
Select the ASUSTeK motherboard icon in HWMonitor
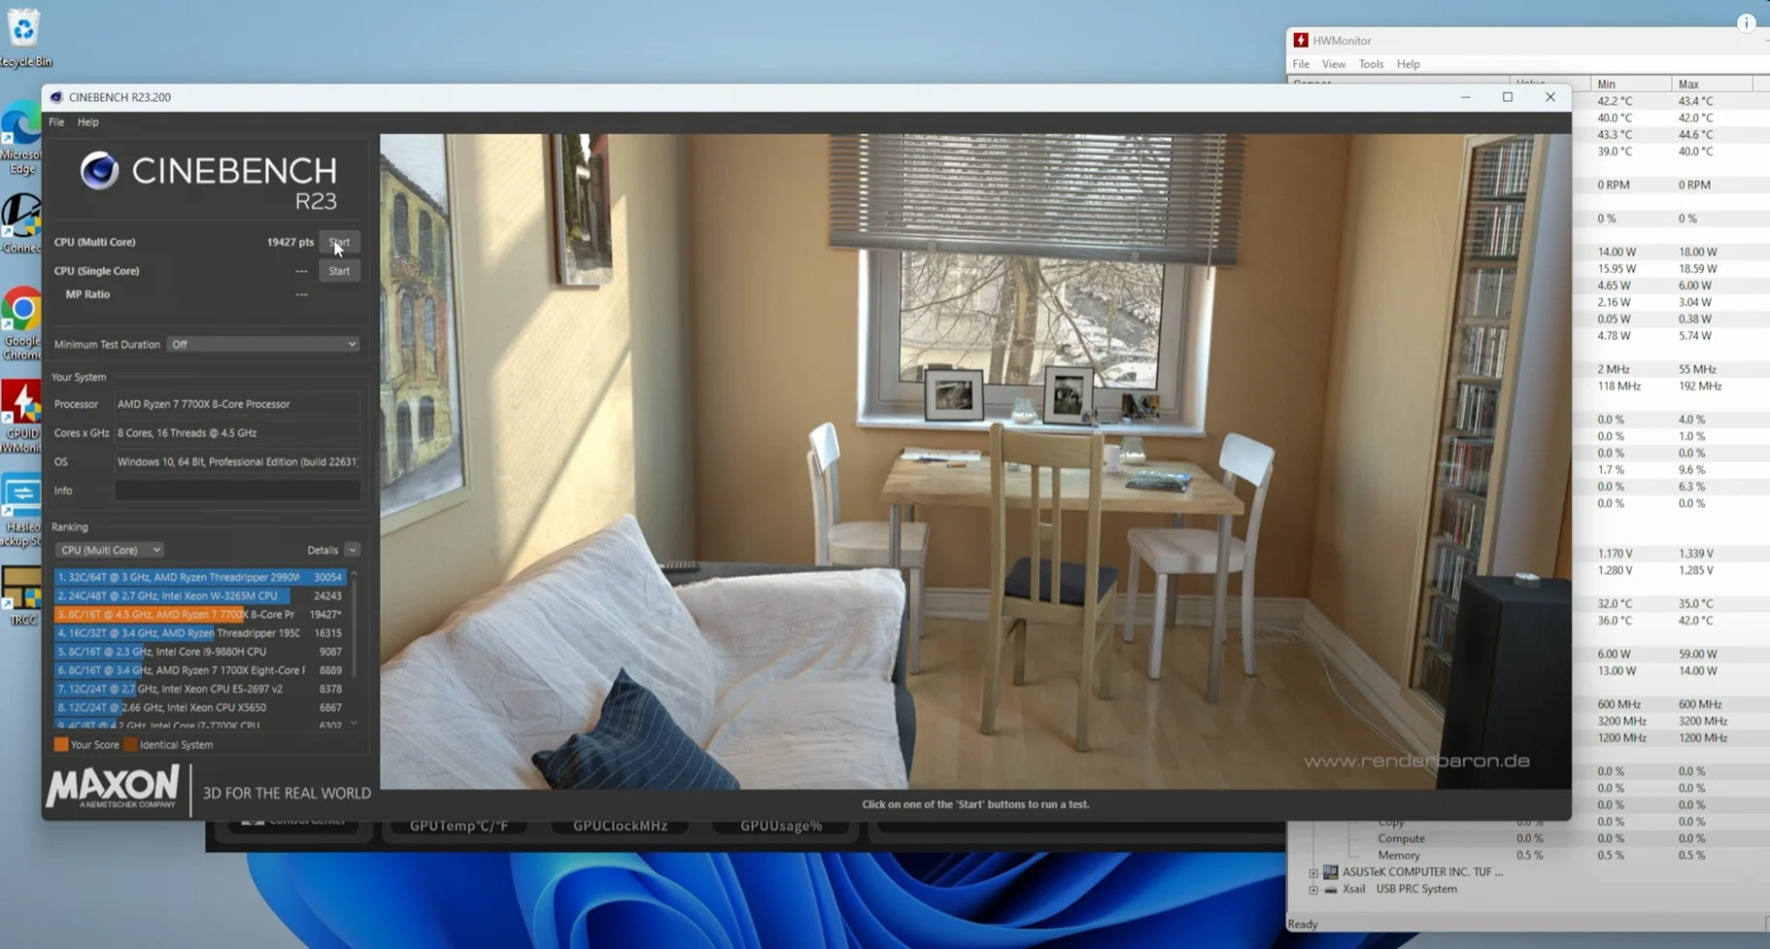click(1331, 872)
